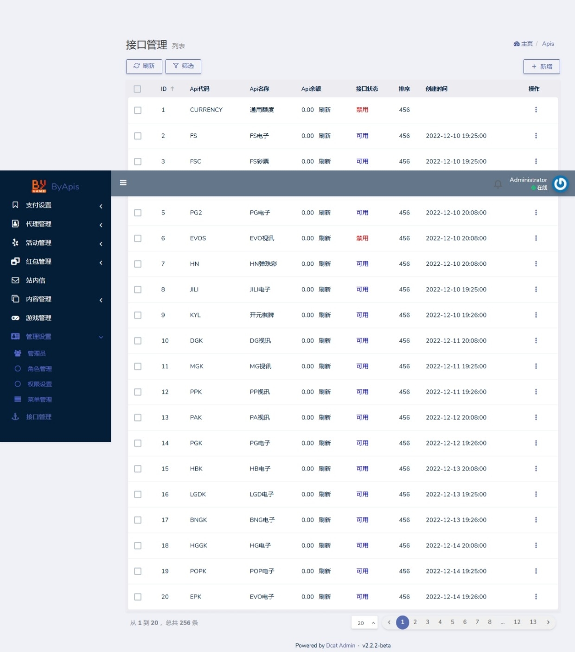The image size is (575, 652).
Task: Sort by ID column arrow
Action: (x=172, y=89)
